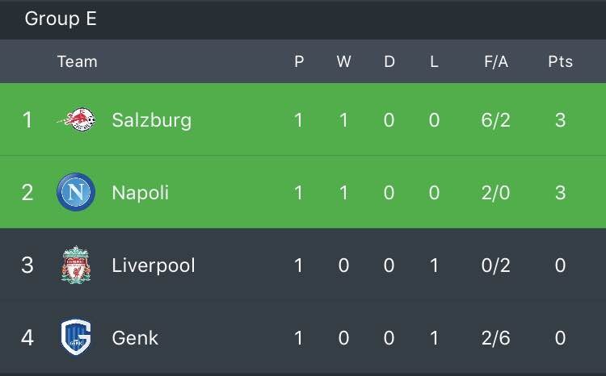606x376 pixels.
Task: Click the Salzburg club crest icon
Action: point(77,119)
